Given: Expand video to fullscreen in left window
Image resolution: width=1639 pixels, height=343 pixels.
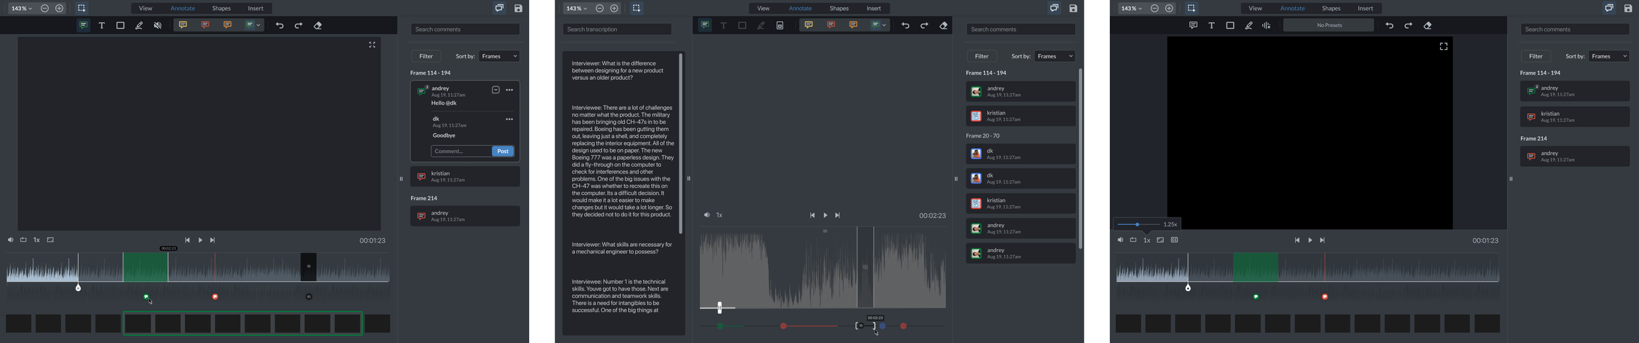Looking at the screenshot, I should point(372,45).
